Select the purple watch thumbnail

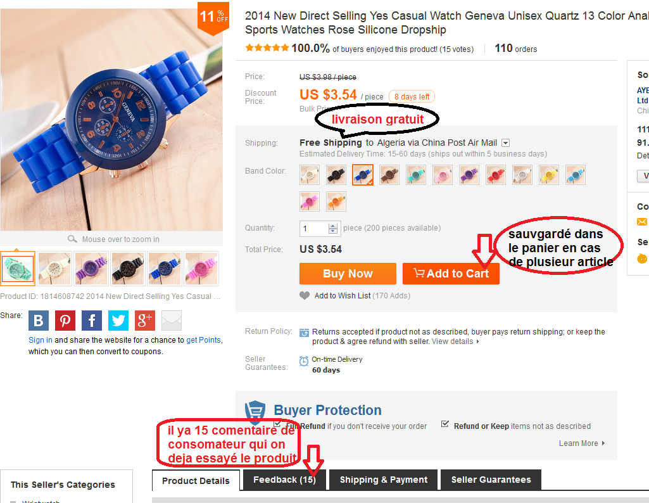[91, 268]
